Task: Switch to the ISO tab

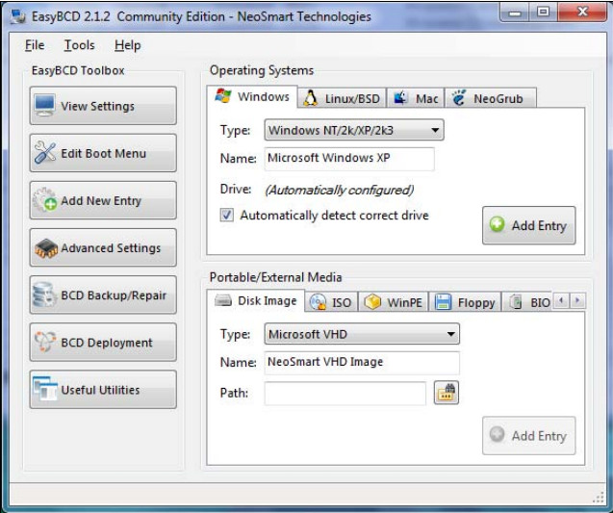Action: (331, 302)
